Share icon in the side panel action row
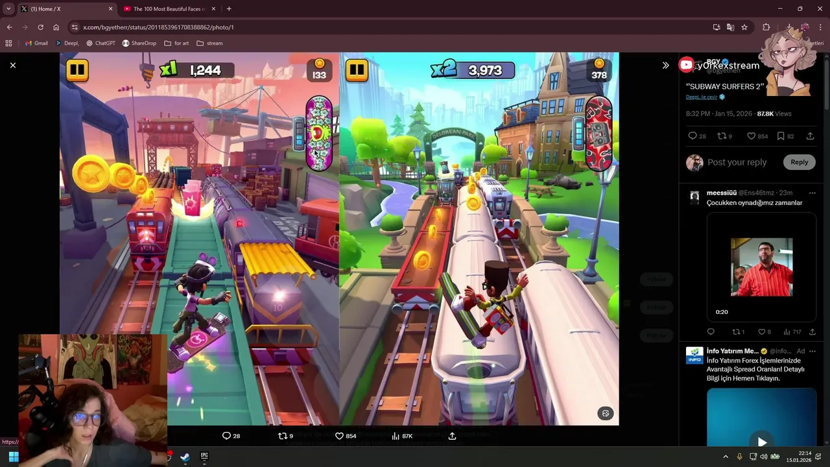This screenshot has width=830, height=467. click(810, 136)
